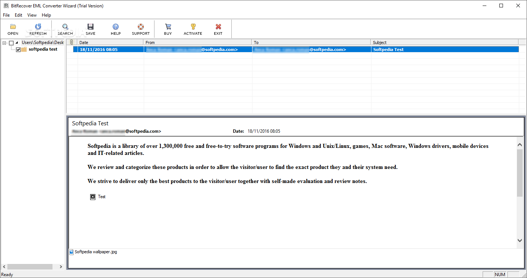Sort emails by the Date column

click(110, 43)
